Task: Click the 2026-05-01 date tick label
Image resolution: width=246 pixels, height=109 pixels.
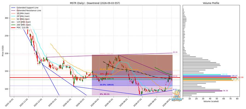Action: 110,102
